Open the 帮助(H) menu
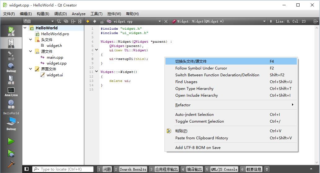The width and height of the screenshot is (320, 173). coord(132,14)
